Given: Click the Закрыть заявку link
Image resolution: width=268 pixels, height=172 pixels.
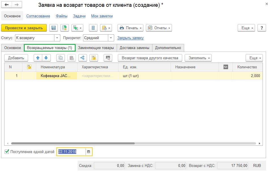Looking at the screenshot, I should 130,38.
